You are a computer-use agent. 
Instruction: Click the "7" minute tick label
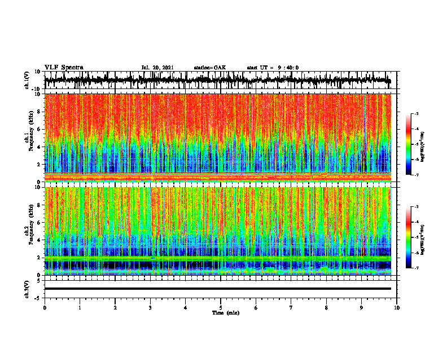tap(291, 308)
